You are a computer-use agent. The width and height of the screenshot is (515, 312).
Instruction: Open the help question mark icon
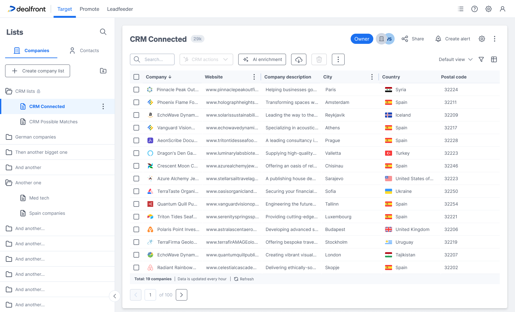[475, 9]
